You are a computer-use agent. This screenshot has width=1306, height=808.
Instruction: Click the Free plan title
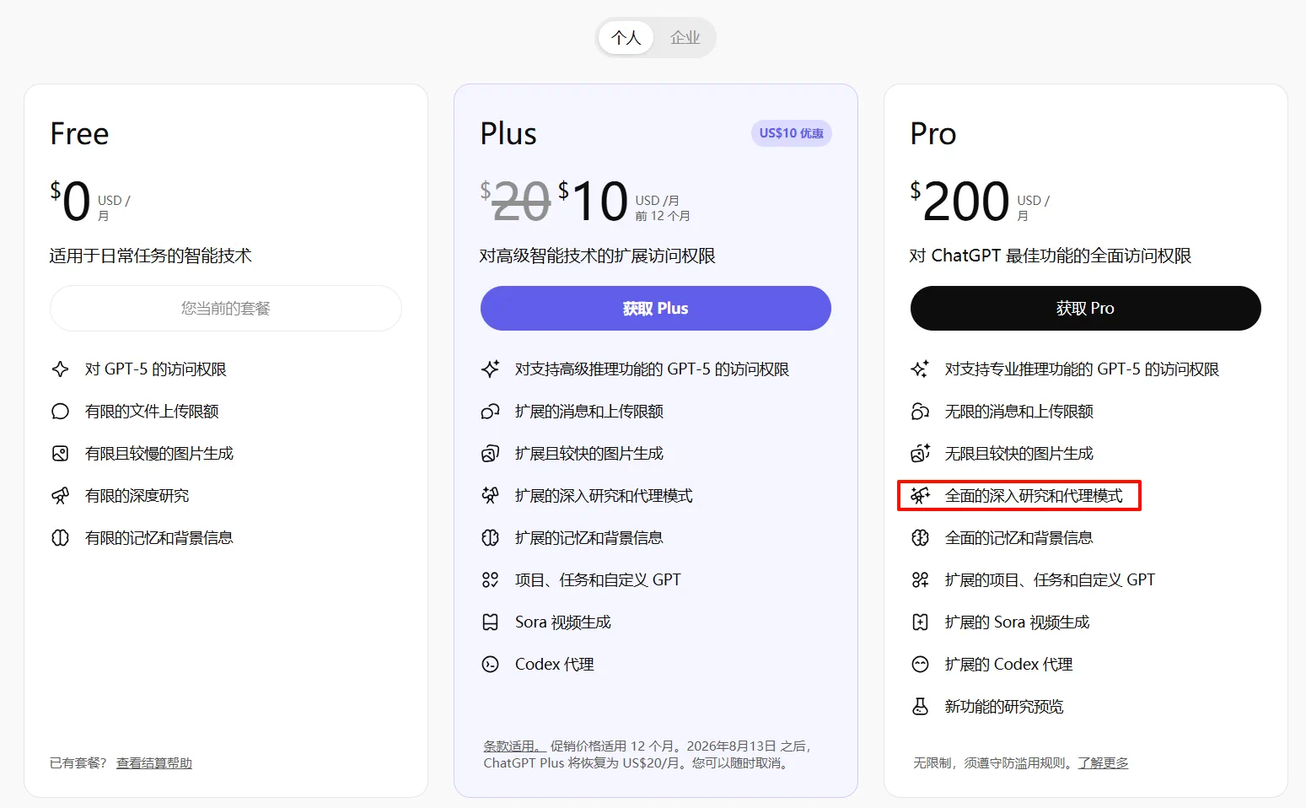(x=79, y=134)
